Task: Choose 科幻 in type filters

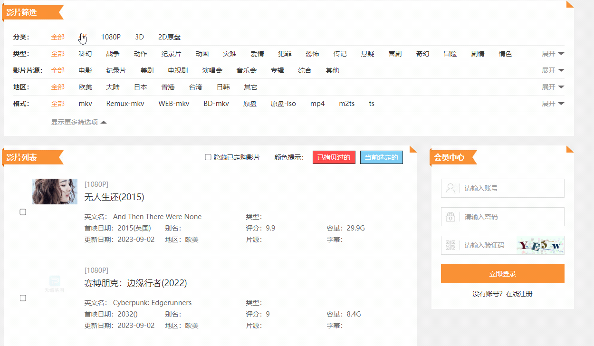Action: click(85, 54)
